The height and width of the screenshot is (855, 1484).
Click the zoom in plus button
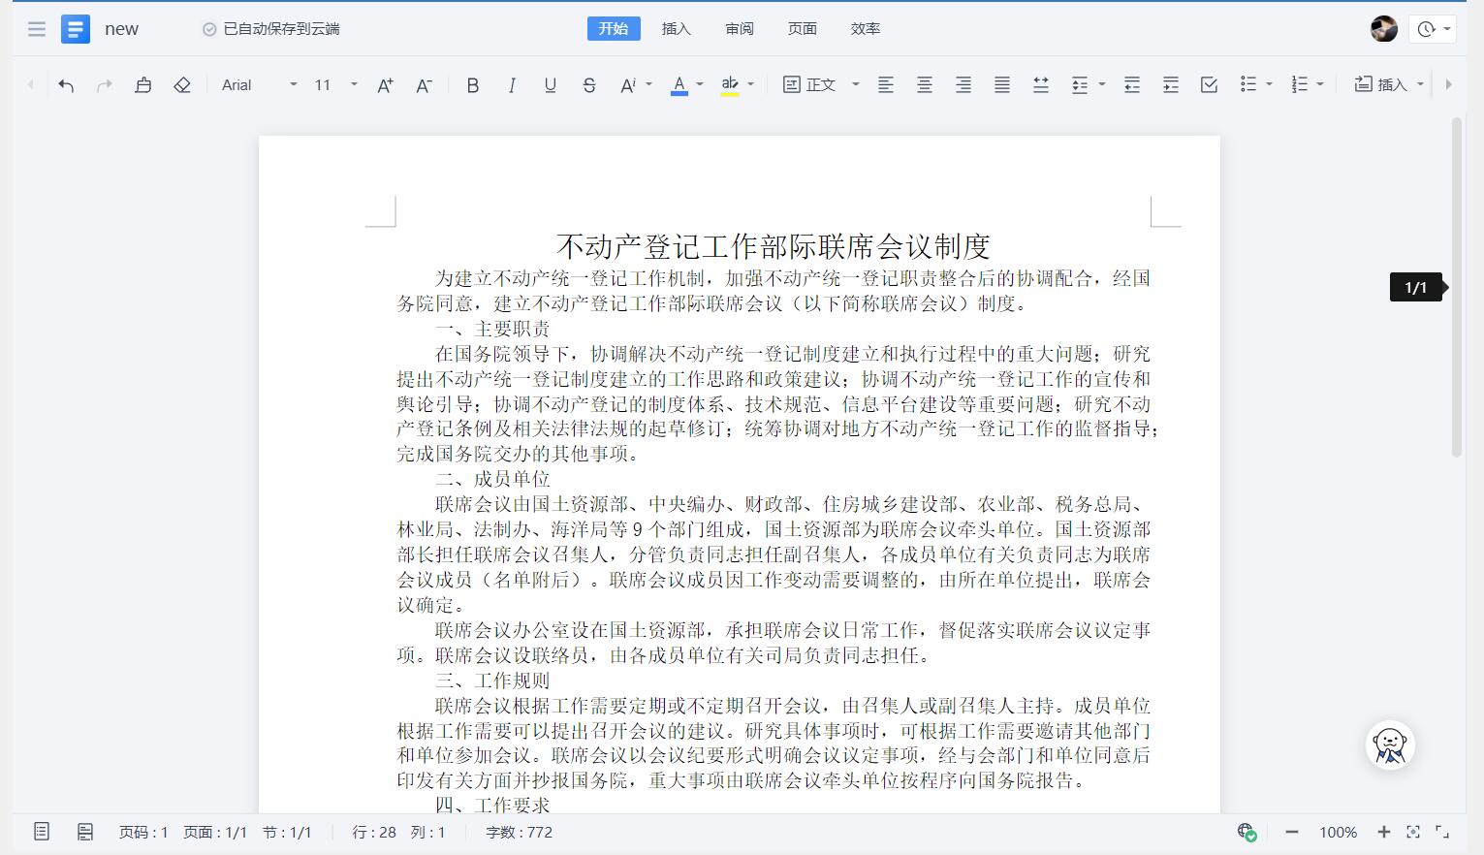coord(1383,832)
